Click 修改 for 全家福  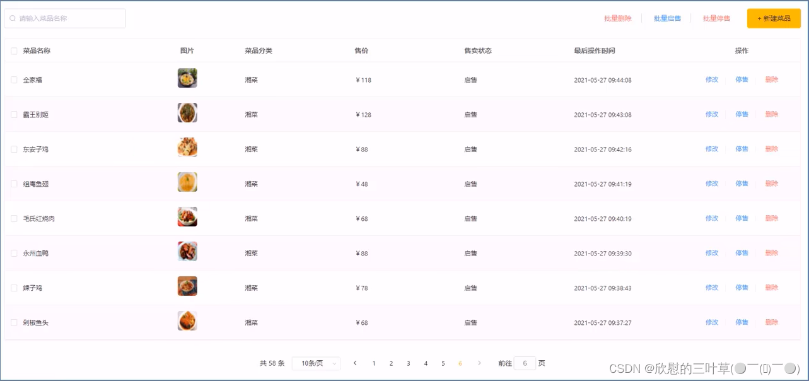pyautogui.click(x=712, y=79)
